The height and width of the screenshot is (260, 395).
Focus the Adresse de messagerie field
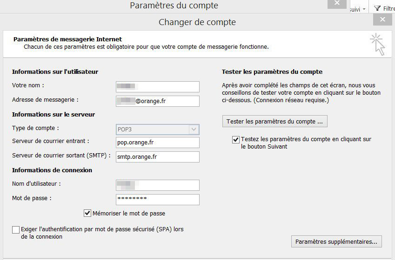[x=158, y=101]
